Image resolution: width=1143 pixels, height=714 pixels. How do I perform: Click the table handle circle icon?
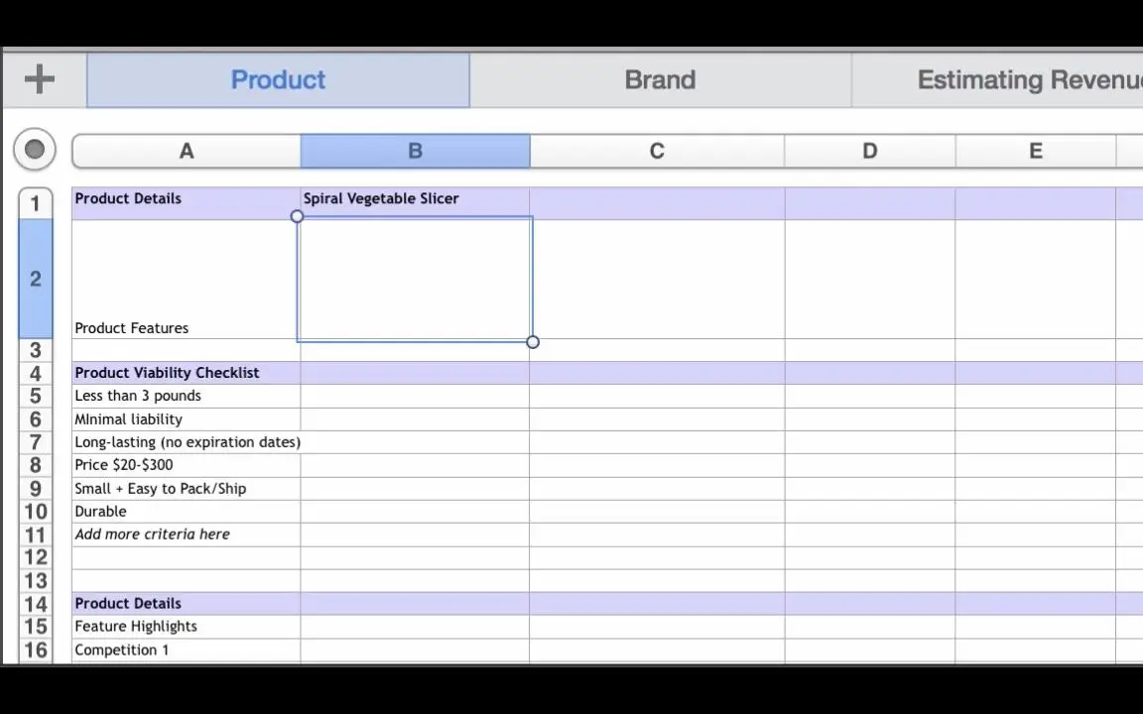coord(35,150)
